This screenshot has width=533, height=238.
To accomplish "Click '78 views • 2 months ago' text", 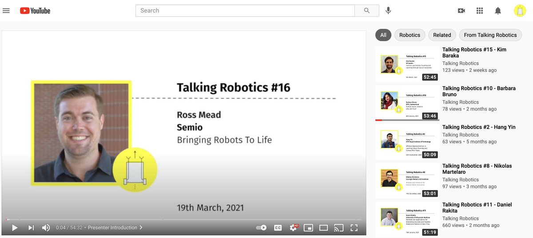I will tap(469, 109).
